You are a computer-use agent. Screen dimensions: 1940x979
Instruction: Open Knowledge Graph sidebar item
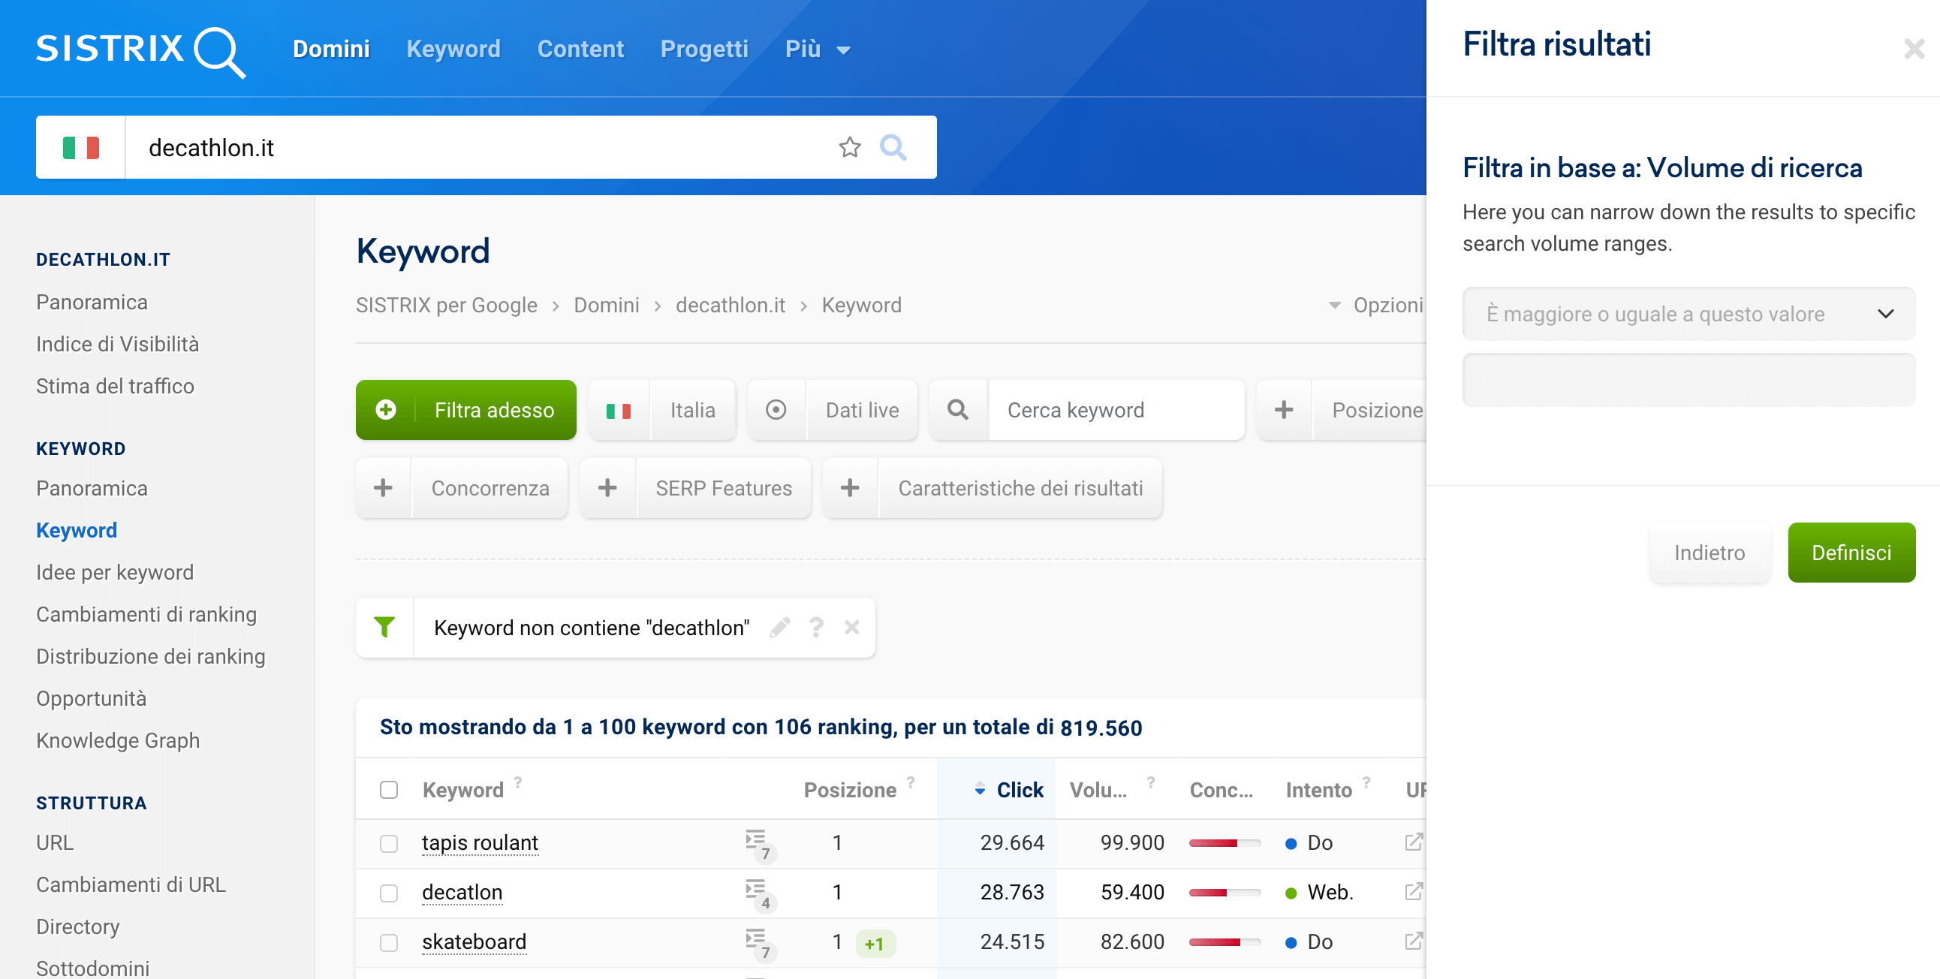(x=117, y=740)
